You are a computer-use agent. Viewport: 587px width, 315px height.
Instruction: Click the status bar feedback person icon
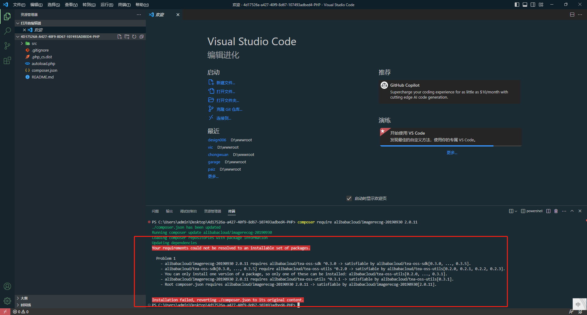pos(571,312)
